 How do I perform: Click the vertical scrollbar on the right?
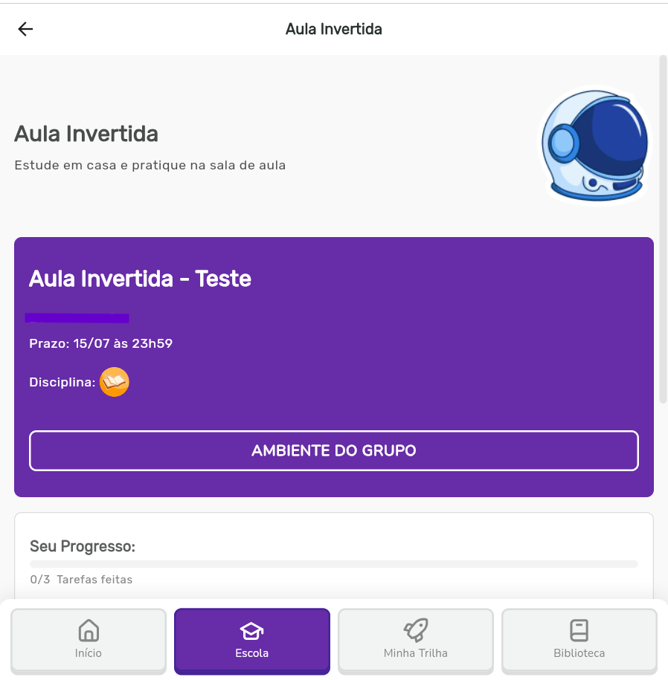(663, 230)
